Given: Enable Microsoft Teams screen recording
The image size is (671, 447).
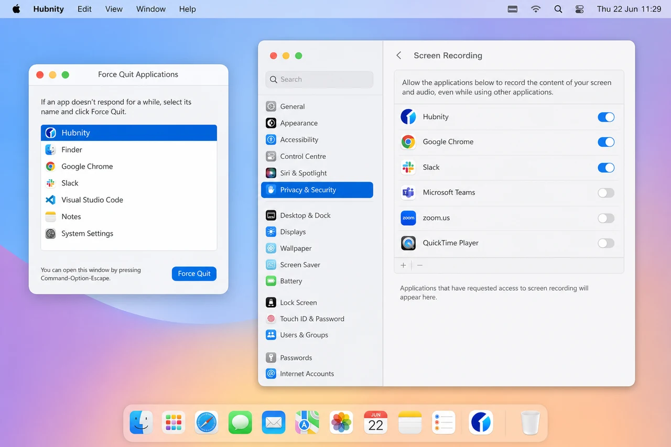Looking at the screenshot, I should click(606, 193).
